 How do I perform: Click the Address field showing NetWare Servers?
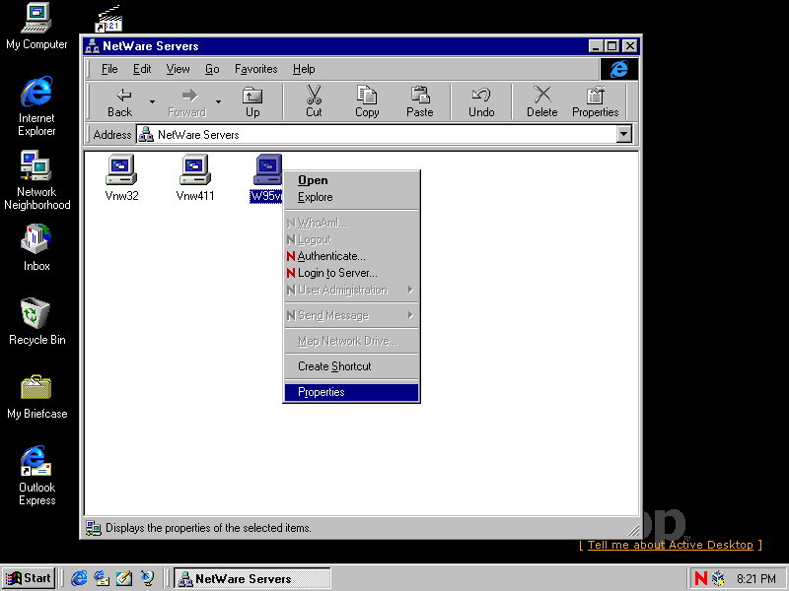point(377,134)
